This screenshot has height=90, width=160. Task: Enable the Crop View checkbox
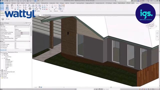click(x=15, y=43)
